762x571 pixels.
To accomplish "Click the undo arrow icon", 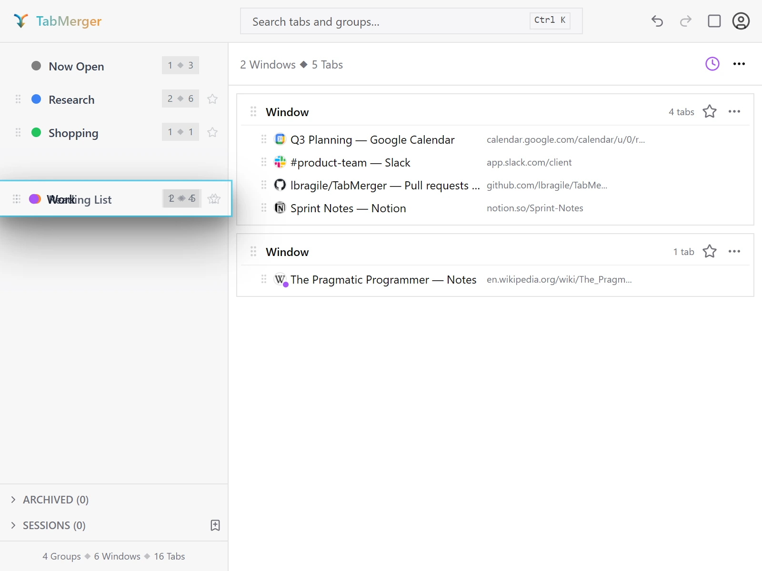I will 657,21.
